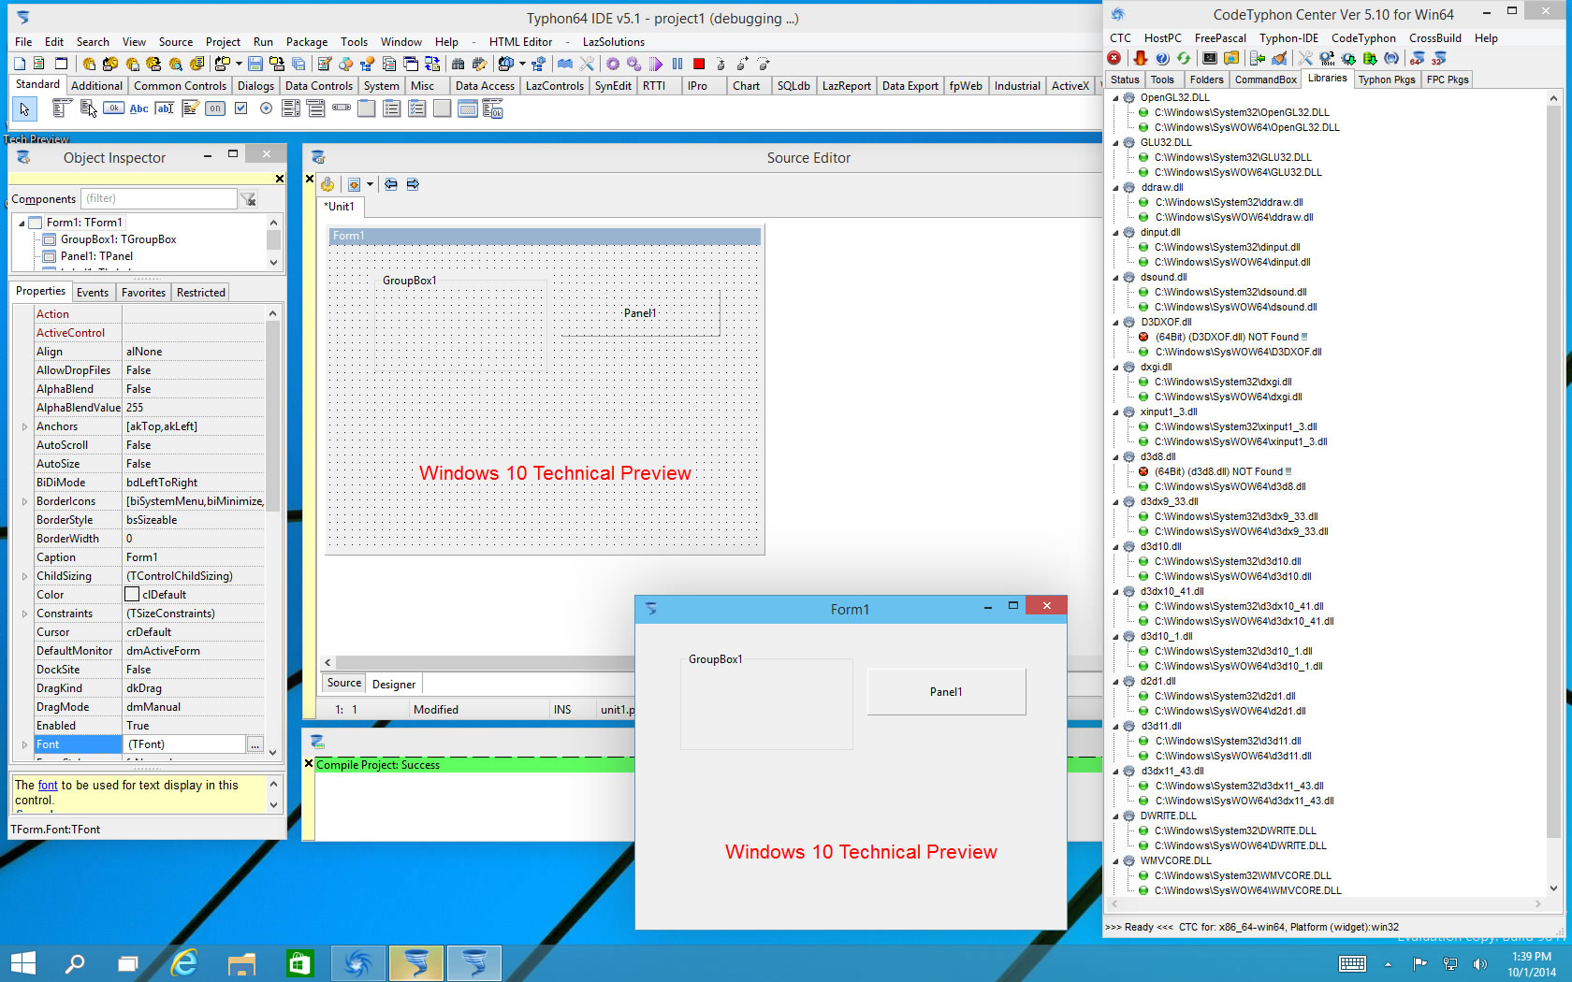1572x982 pixels.
Task: Open the terminal icon in CTC toolbar
Action: click(1210, 58)
